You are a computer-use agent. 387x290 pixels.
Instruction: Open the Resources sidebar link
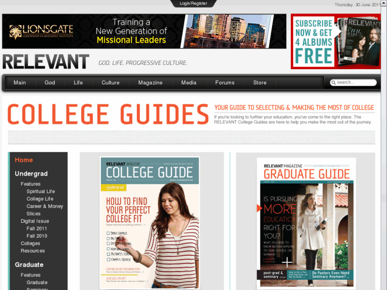33,251
